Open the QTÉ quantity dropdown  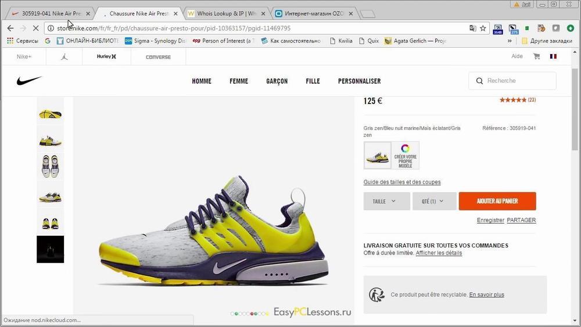point(435,201)
